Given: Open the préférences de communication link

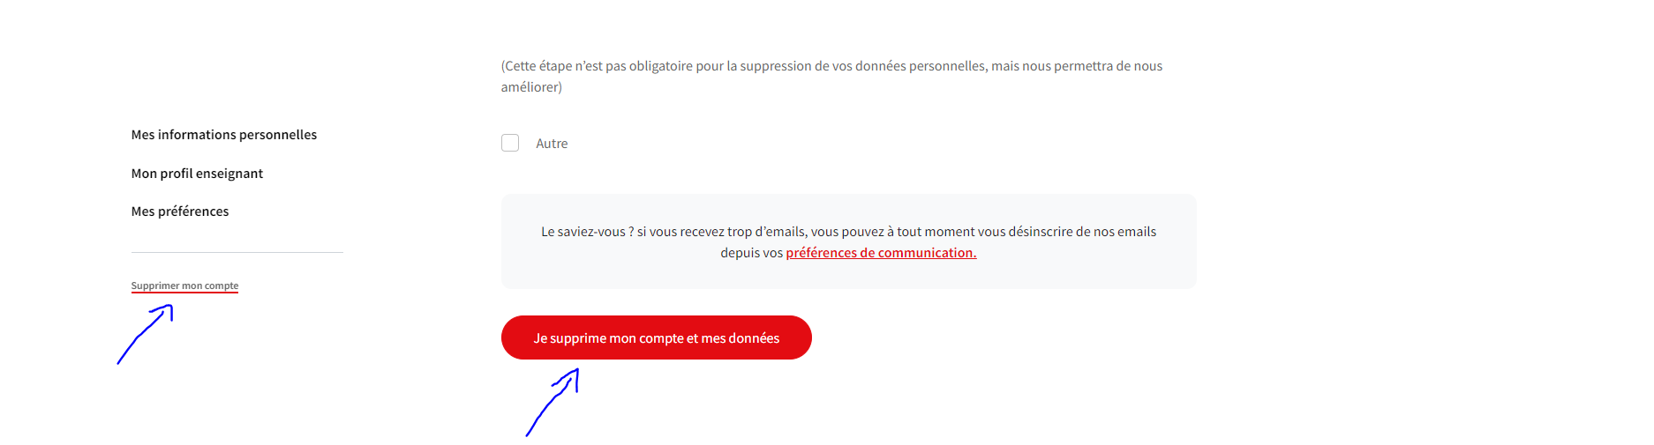Looking at the screenshot, I should 881,253.
